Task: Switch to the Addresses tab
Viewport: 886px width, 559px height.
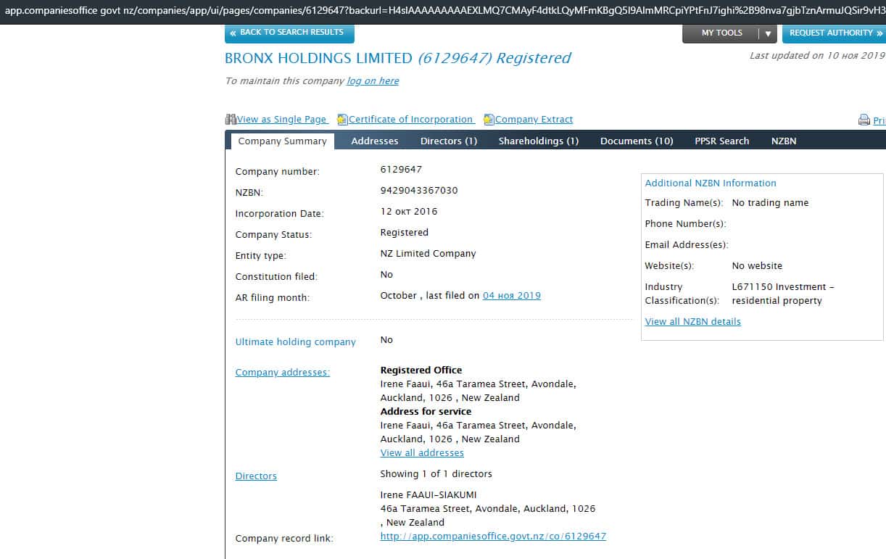Action: click(x=375, y=141)
